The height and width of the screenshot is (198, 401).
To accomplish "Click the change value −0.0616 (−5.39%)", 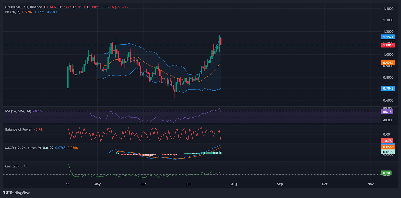I will pyautogui.click(x=115, y=7).
